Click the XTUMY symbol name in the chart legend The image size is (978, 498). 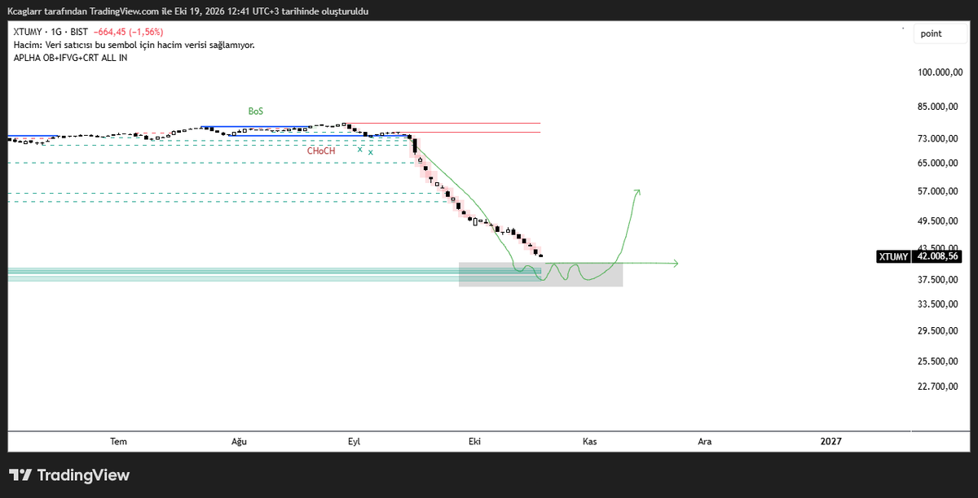pos(29,33)
